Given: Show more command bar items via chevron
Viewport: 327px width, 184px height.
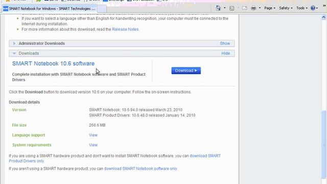Looking at the screenshot, I should tap(324, 6).
